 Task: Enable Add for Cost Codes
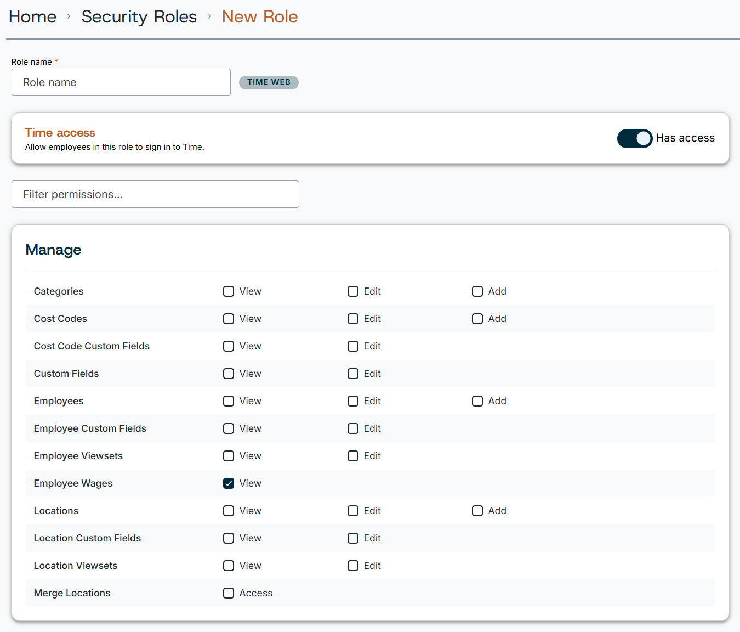coord(477,319)
